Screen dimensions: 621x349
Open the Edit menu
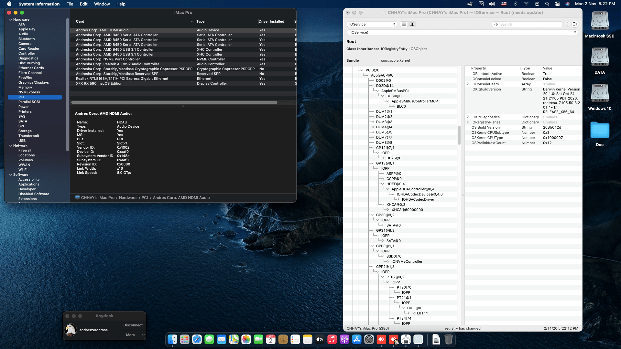83,4
